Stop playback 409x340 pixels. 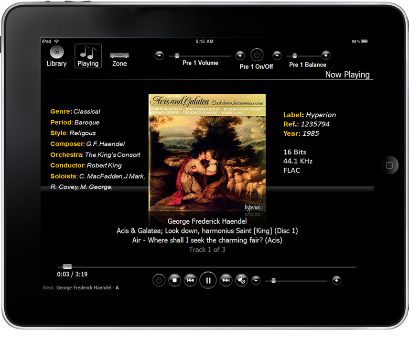tap(174, 280)
